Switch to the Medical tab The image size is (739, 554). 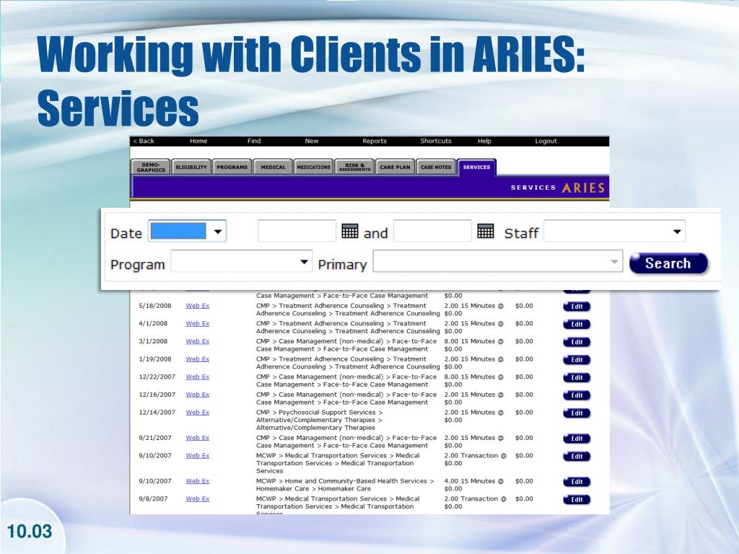click(x=273, y=167)
